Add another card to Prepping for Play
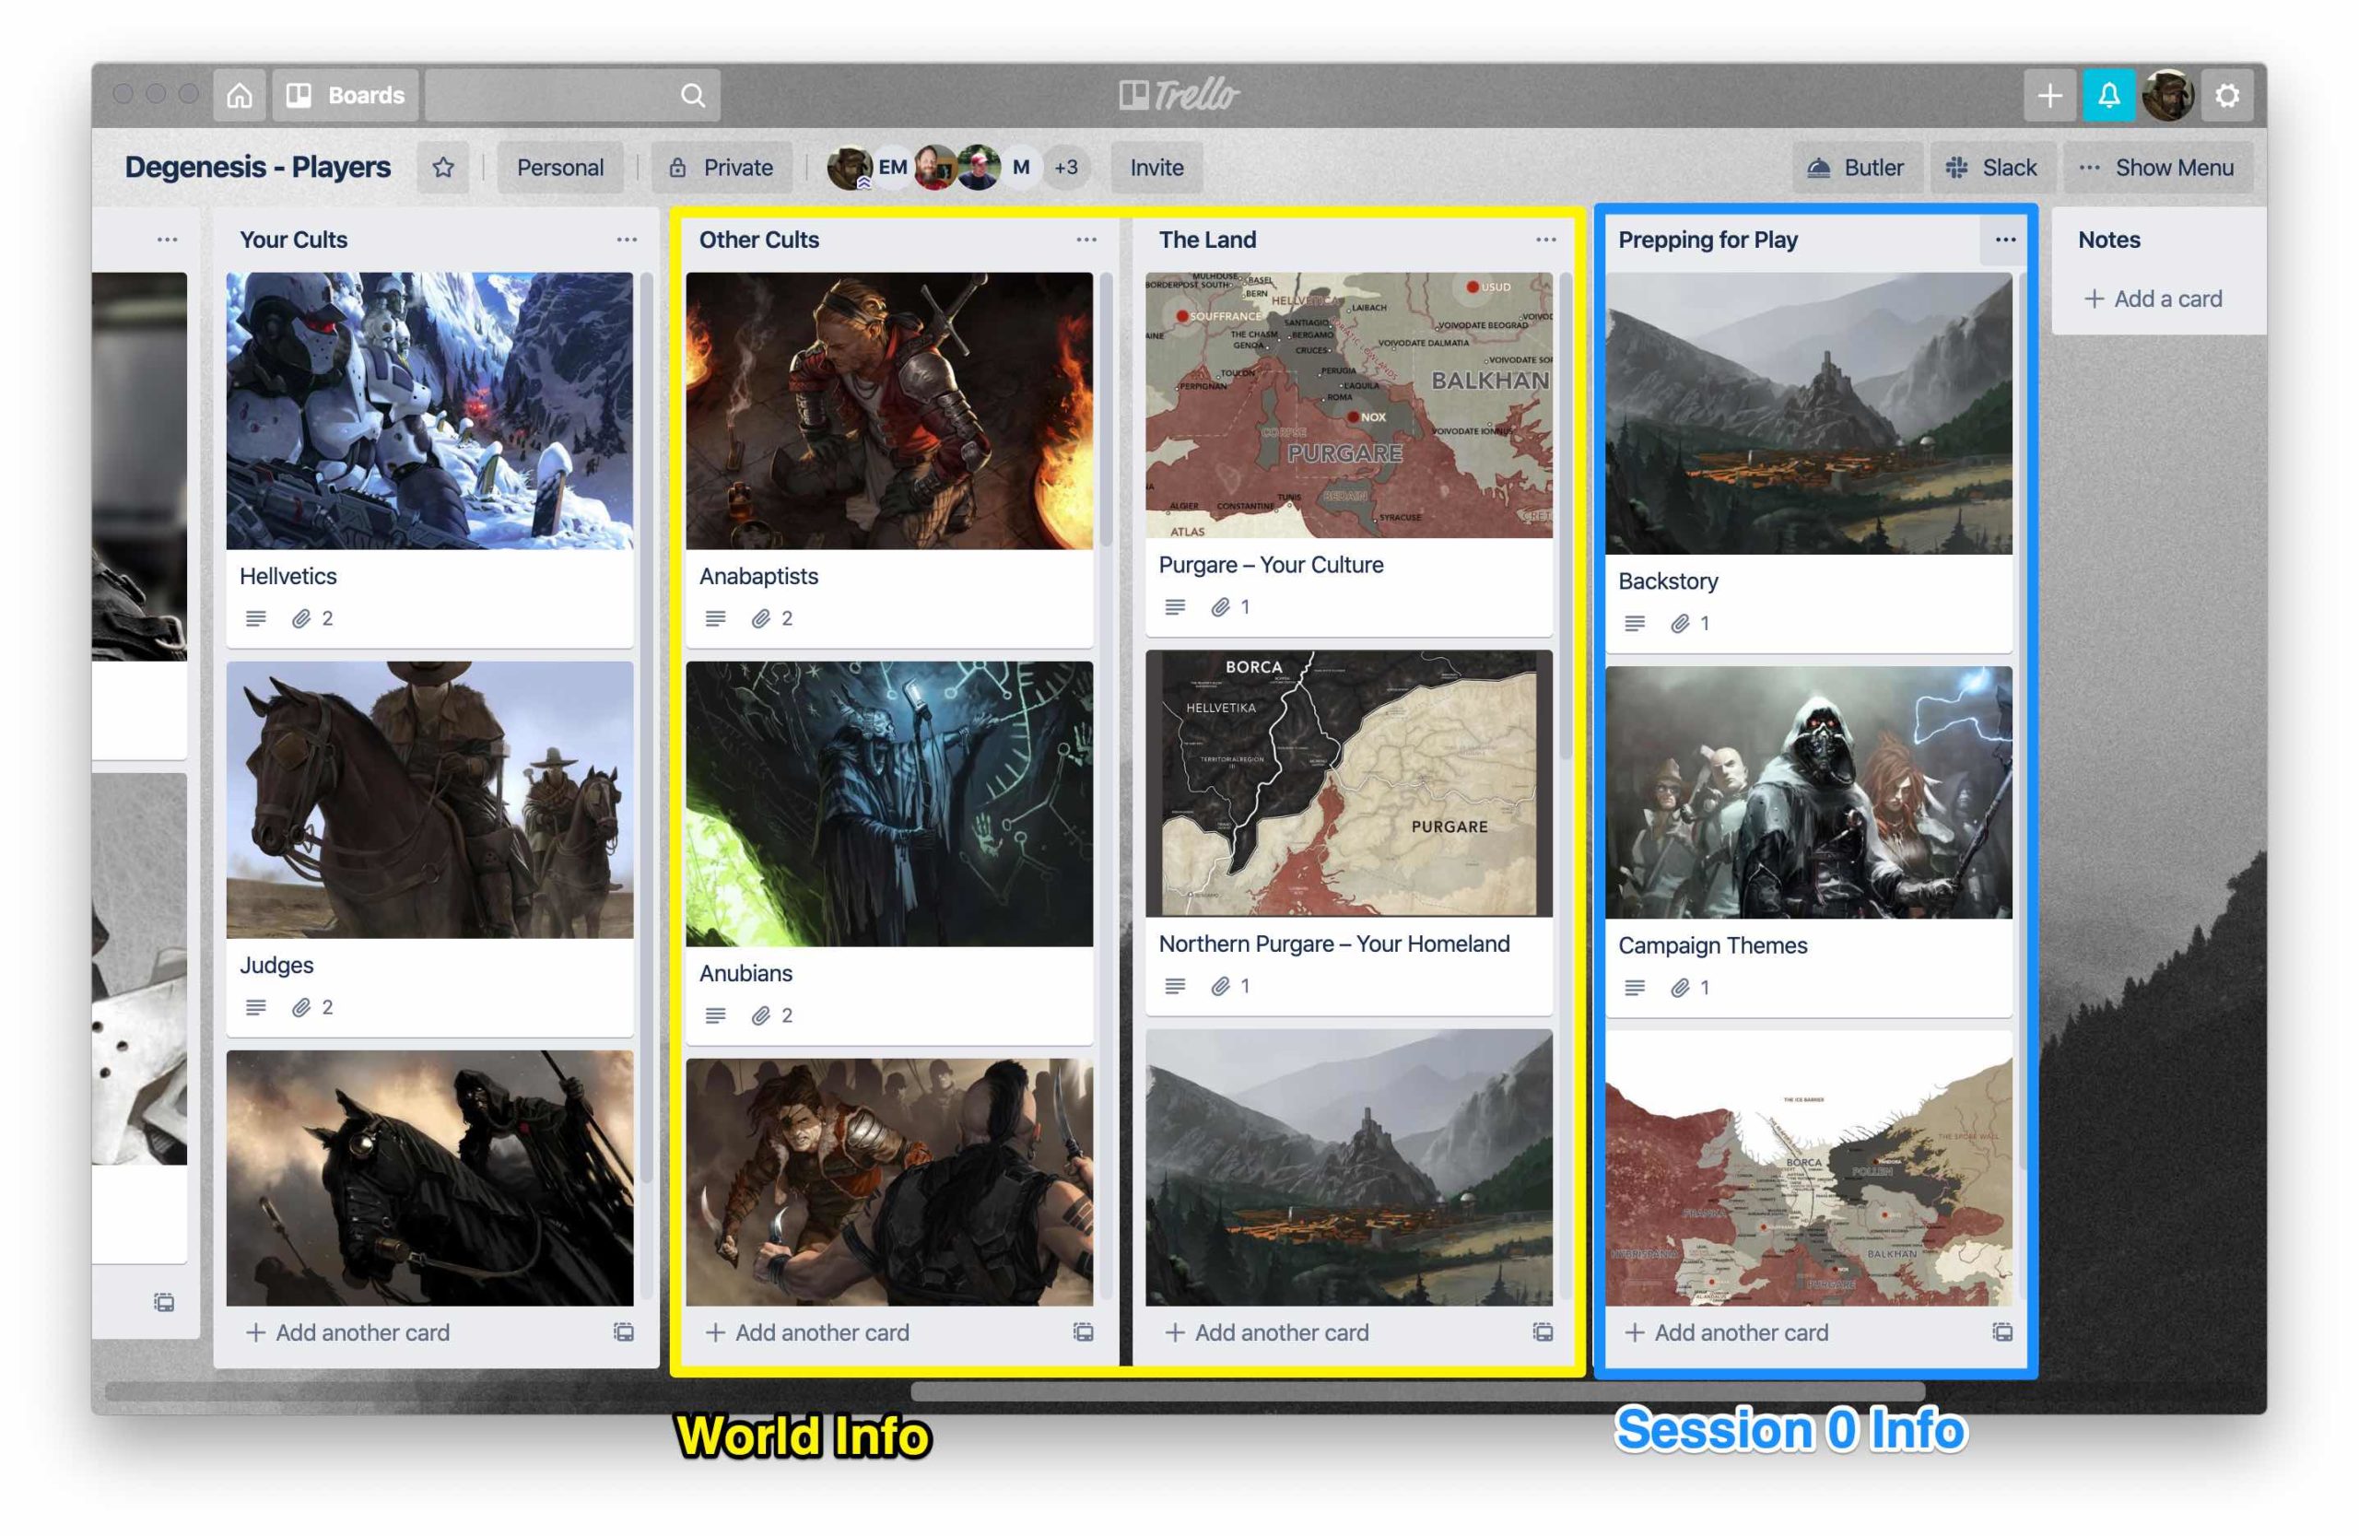This screenshot has height=1536, width=2359. pos(1728,1333)
